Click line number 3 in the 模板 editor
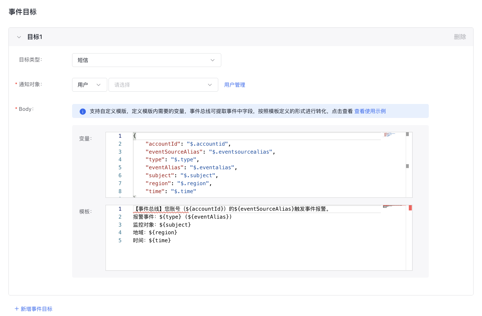The height and width of the screenshot is (316, 482). click(x=120, y=225)
